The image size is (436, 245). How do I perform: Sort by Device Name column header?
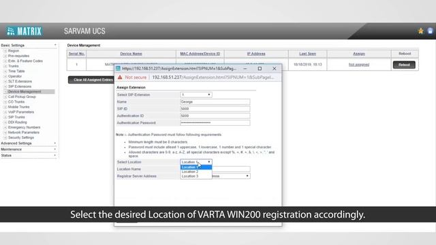[131, 54]
